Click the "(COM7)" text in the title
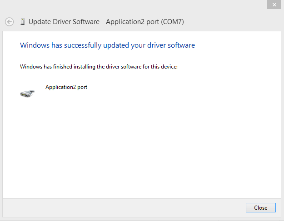Viewport: 284px width, 221px height. [x=172, y=22]
